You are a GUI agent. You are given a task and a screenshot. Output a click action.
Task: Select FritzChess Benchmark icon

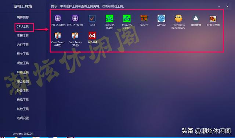(x=178, y=19)
